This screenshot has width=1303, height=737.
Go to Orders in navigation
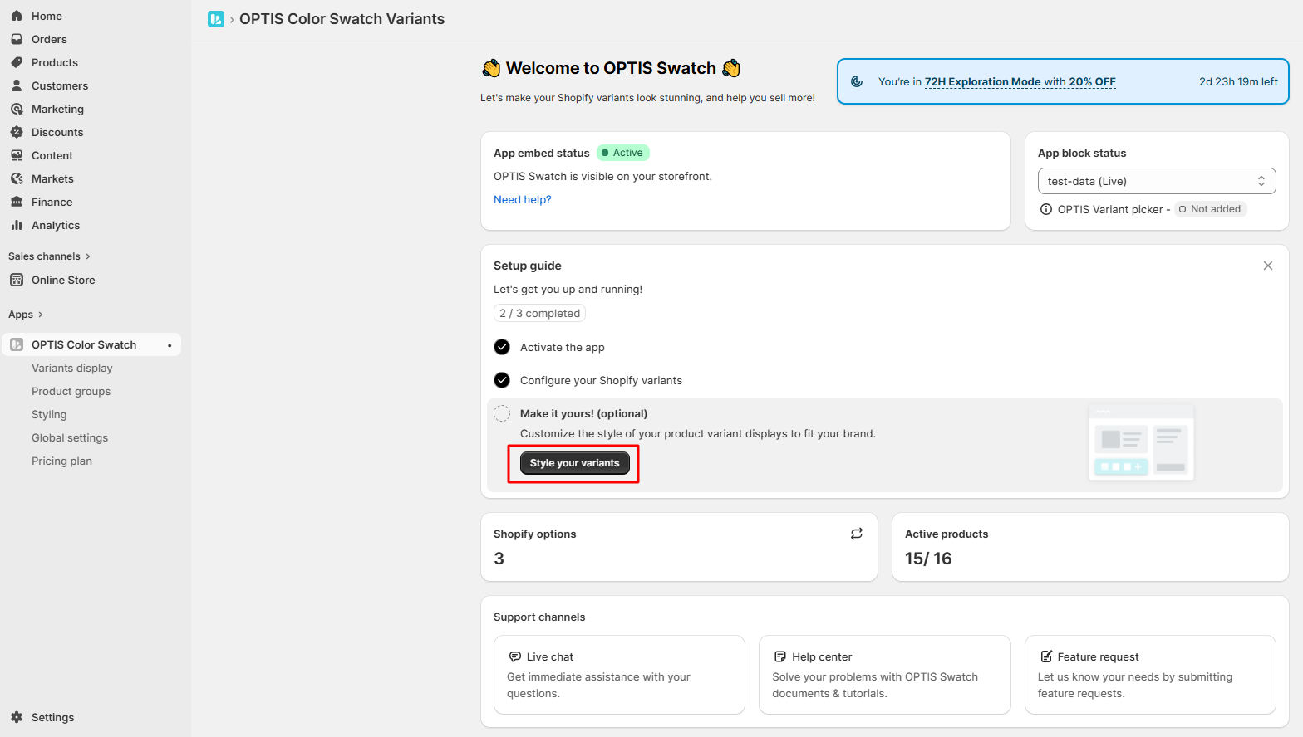click(49, 39)
